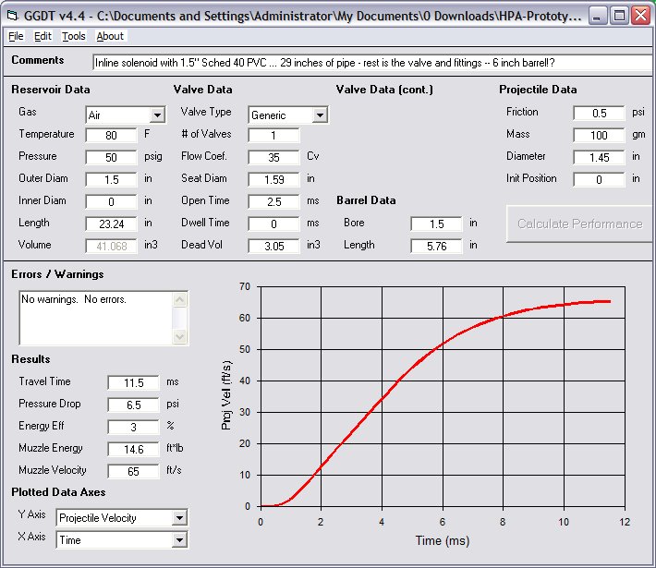This screenshot has width=656, height=568.
Task: Open the File menu
Action: [16, 36]
